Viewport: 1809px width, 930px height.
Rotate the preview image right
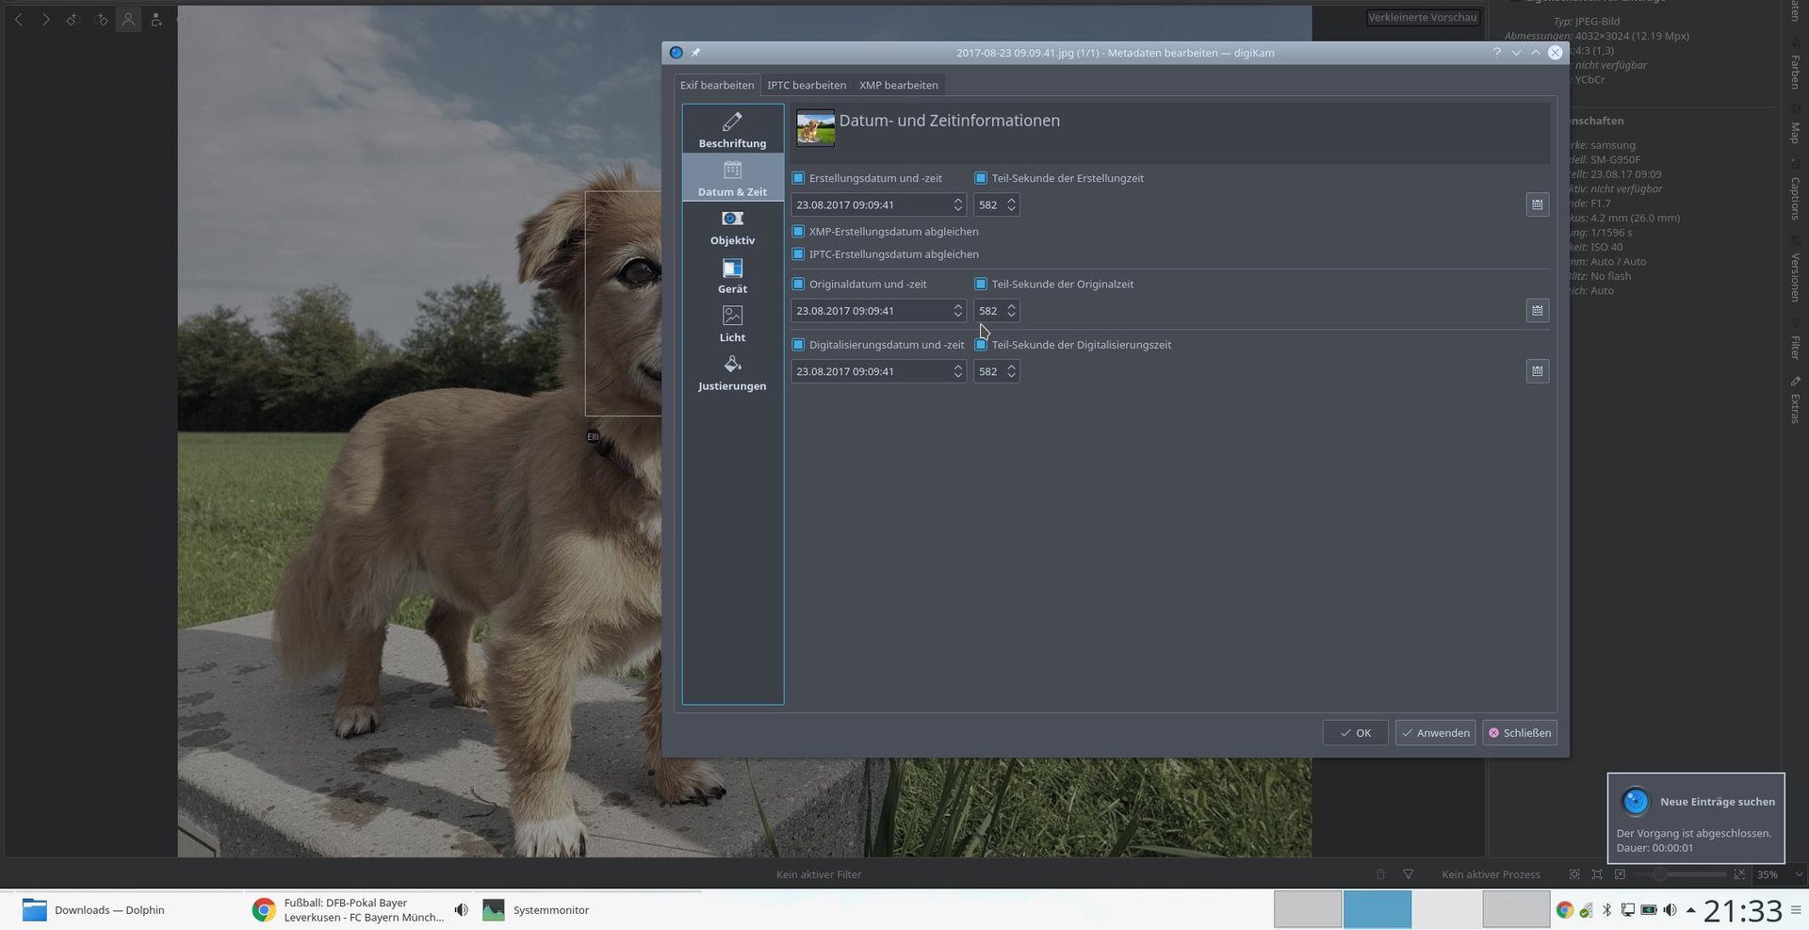click(x=101, y=19)
